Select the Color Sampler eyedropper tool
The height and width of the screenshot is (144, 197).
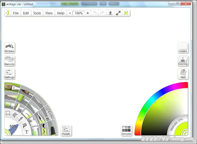pyautogui.click(x=20, y=119)
